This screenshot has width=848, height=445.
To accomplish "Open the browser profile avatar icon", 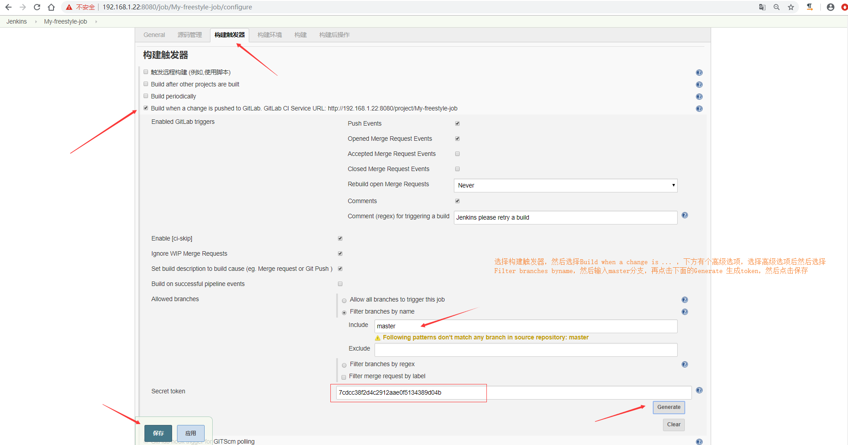I will coord(831,7).
